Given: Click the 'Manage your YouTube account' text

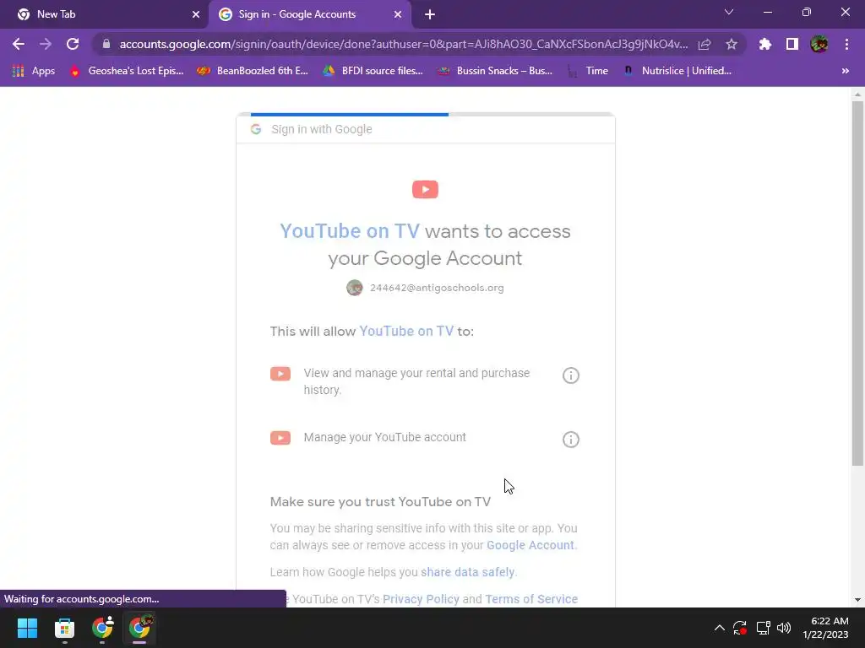Looking at the screenshot, I should click(x=384, y=437).
